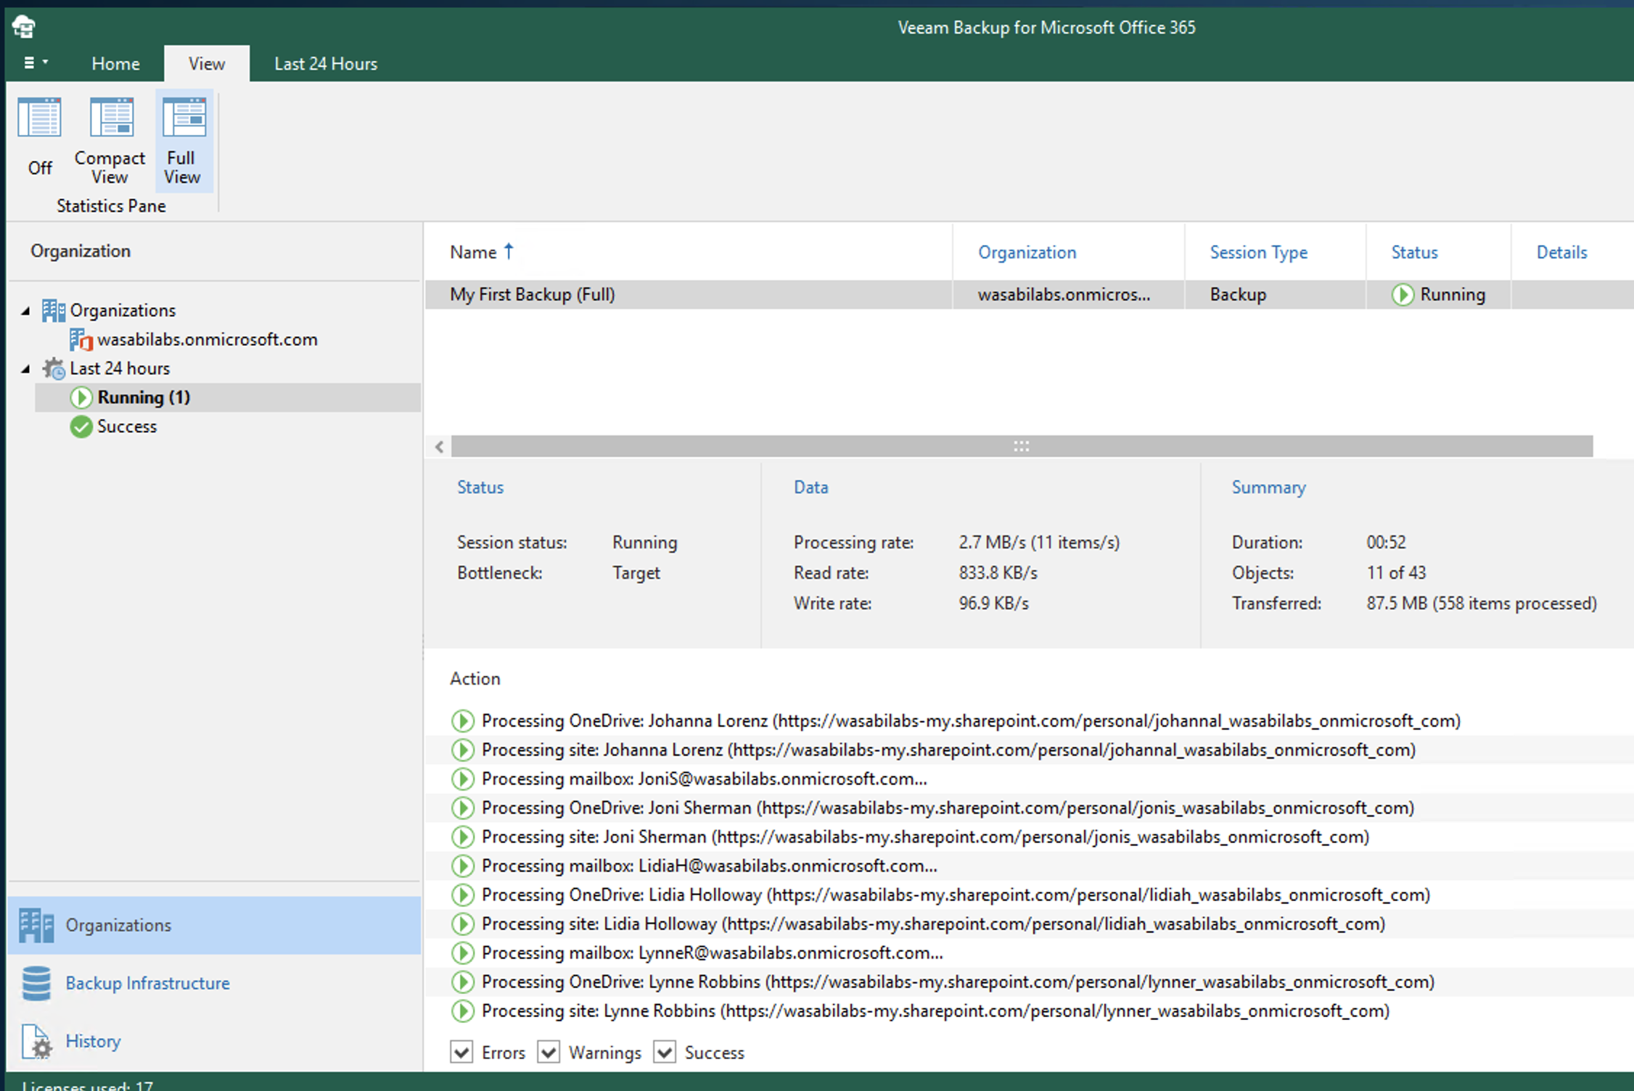Sort by the Status column header
Screen dimensions: 1634x1091
point(1414,252)
